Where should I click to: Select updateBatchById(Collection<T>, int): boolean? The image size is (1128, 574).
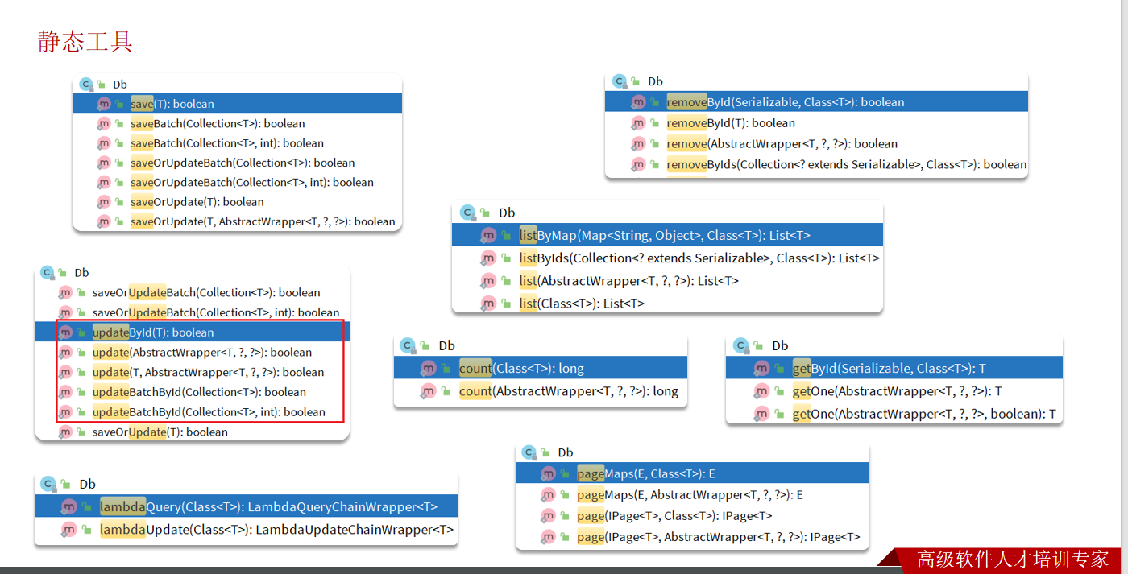209,412
